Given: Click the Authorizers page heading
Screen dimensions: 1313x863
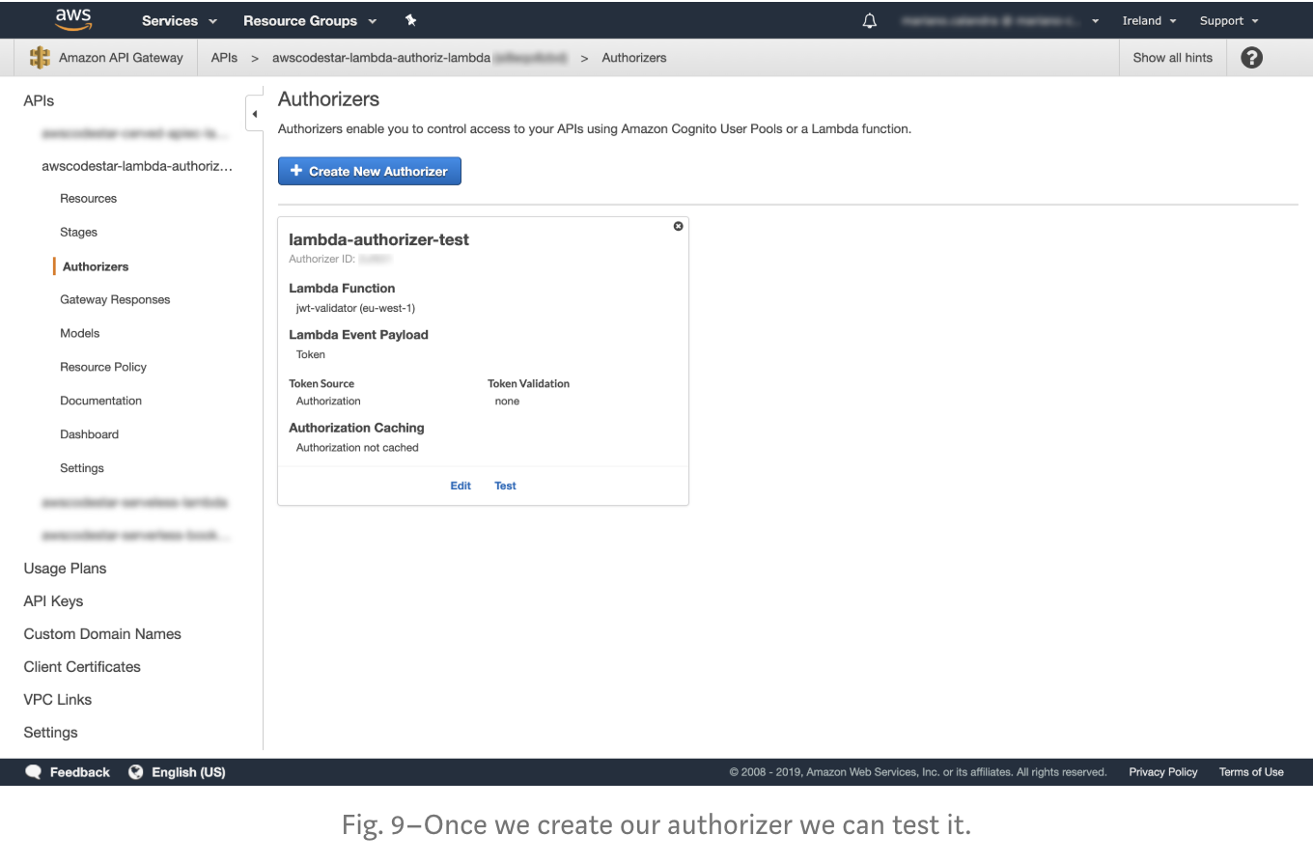Looking at the screenshot, I should coord(328,99).
